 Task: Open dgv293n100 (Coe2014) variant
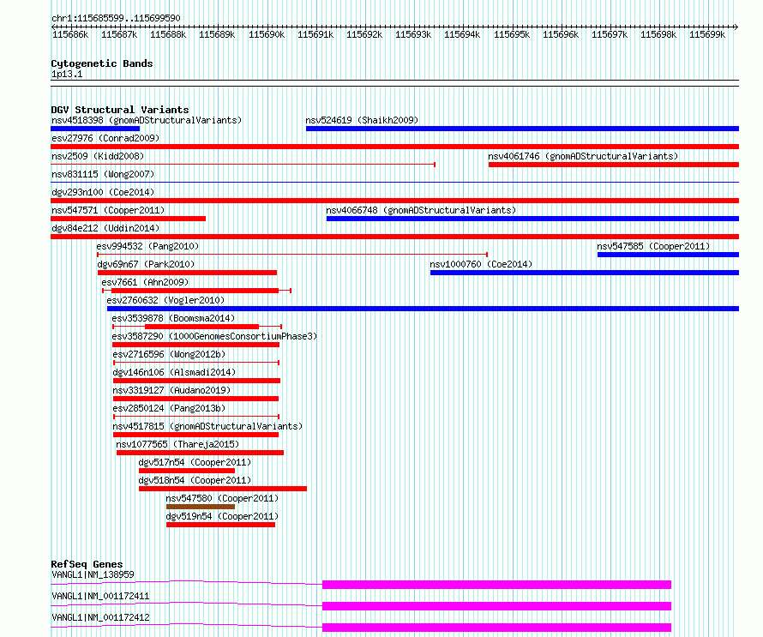coord(103,192)
